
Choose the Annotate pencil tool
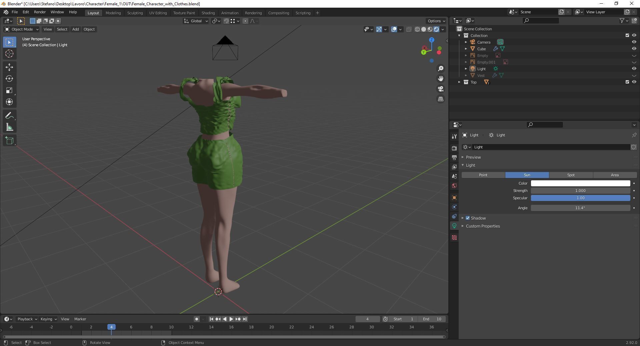point(9,116)
